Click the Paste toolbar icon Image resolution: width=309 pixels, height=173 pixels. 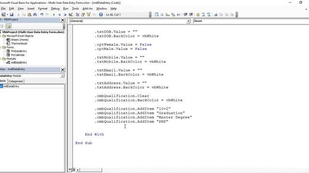pyautogui.click(x=29, y=14)
